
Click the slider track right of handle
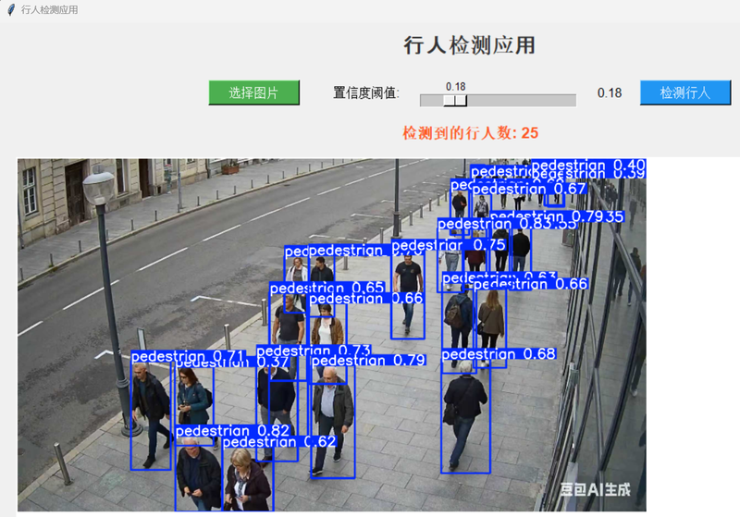522,101
